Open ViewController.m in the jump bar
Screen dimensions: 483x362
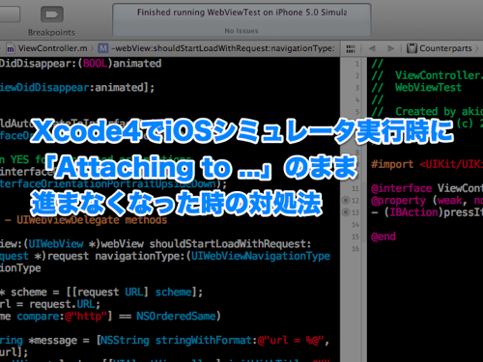(52, 48)
